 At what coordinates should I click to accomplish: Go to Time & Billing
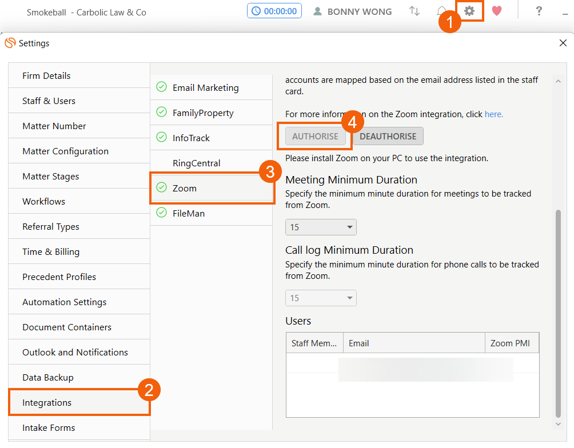pyautogui.click(x=79, y=252)
